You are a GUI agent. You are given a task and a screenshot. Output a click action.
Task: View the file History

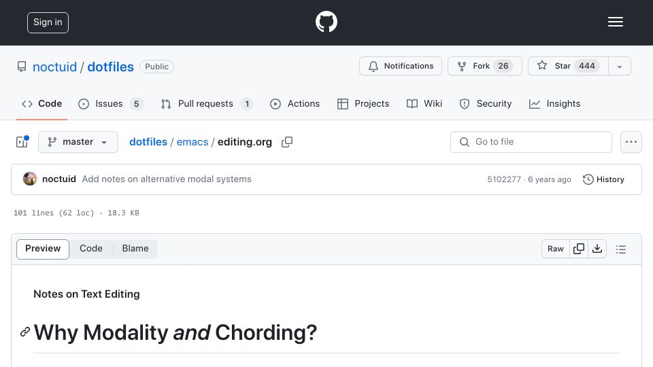(x=603, y=179)
